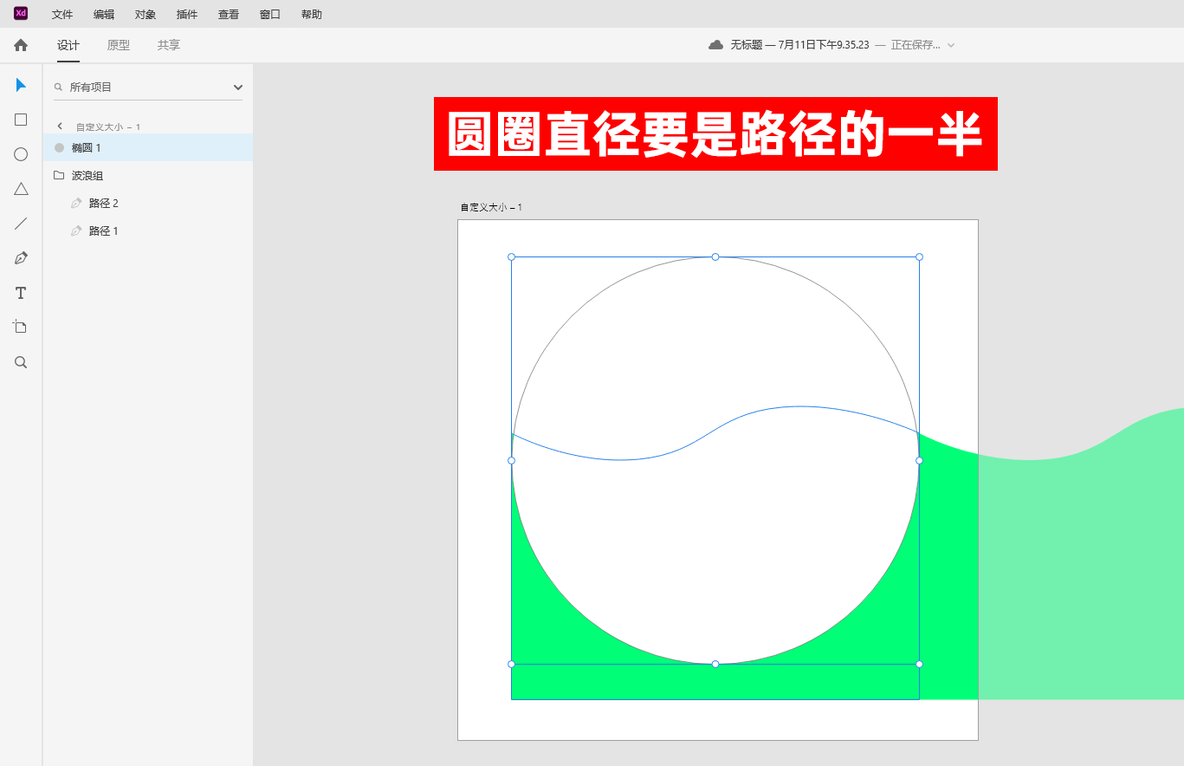Image resolution: width=1184 pixels, height=766 pixels.
Task: Click the cloud document status icon
Action: [715, 45]
